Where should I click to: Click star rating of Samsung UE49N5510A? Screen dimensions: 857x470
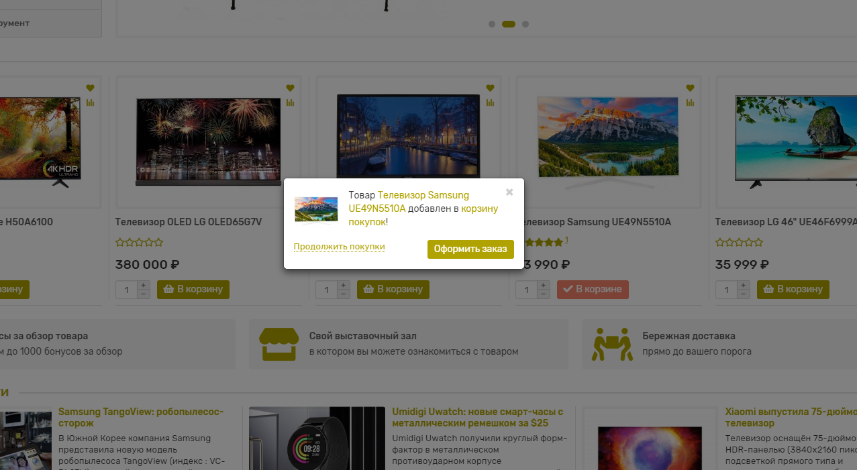tap(544, 243)
